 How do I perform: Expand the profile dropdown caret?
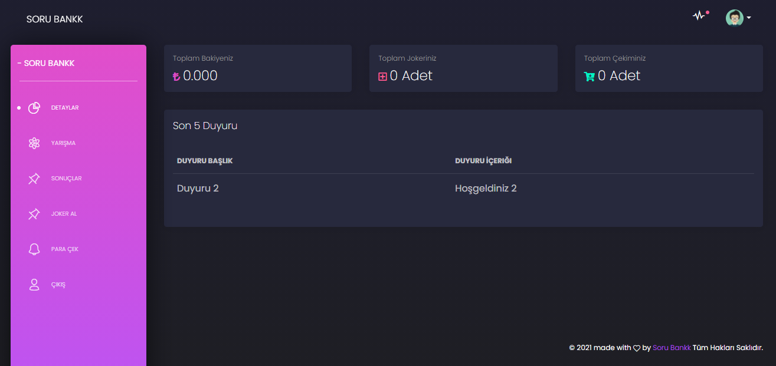tap(749, 18)
